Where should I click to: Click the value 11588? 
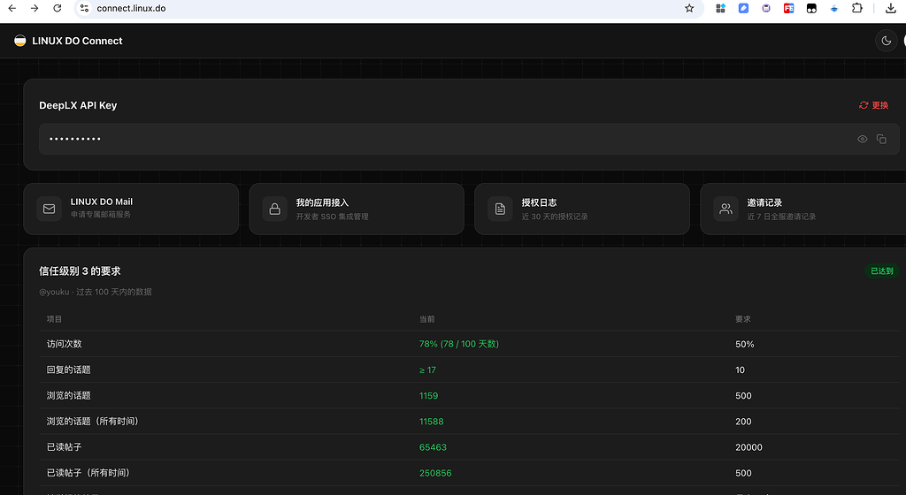(x=432, y=422)
